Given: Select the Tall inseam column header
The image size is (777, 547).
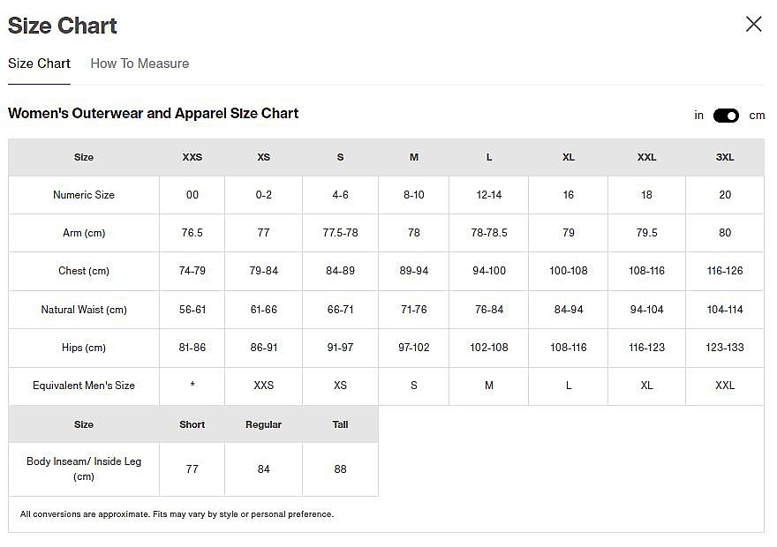Looking at the screenshot, I should coord(340,424).
